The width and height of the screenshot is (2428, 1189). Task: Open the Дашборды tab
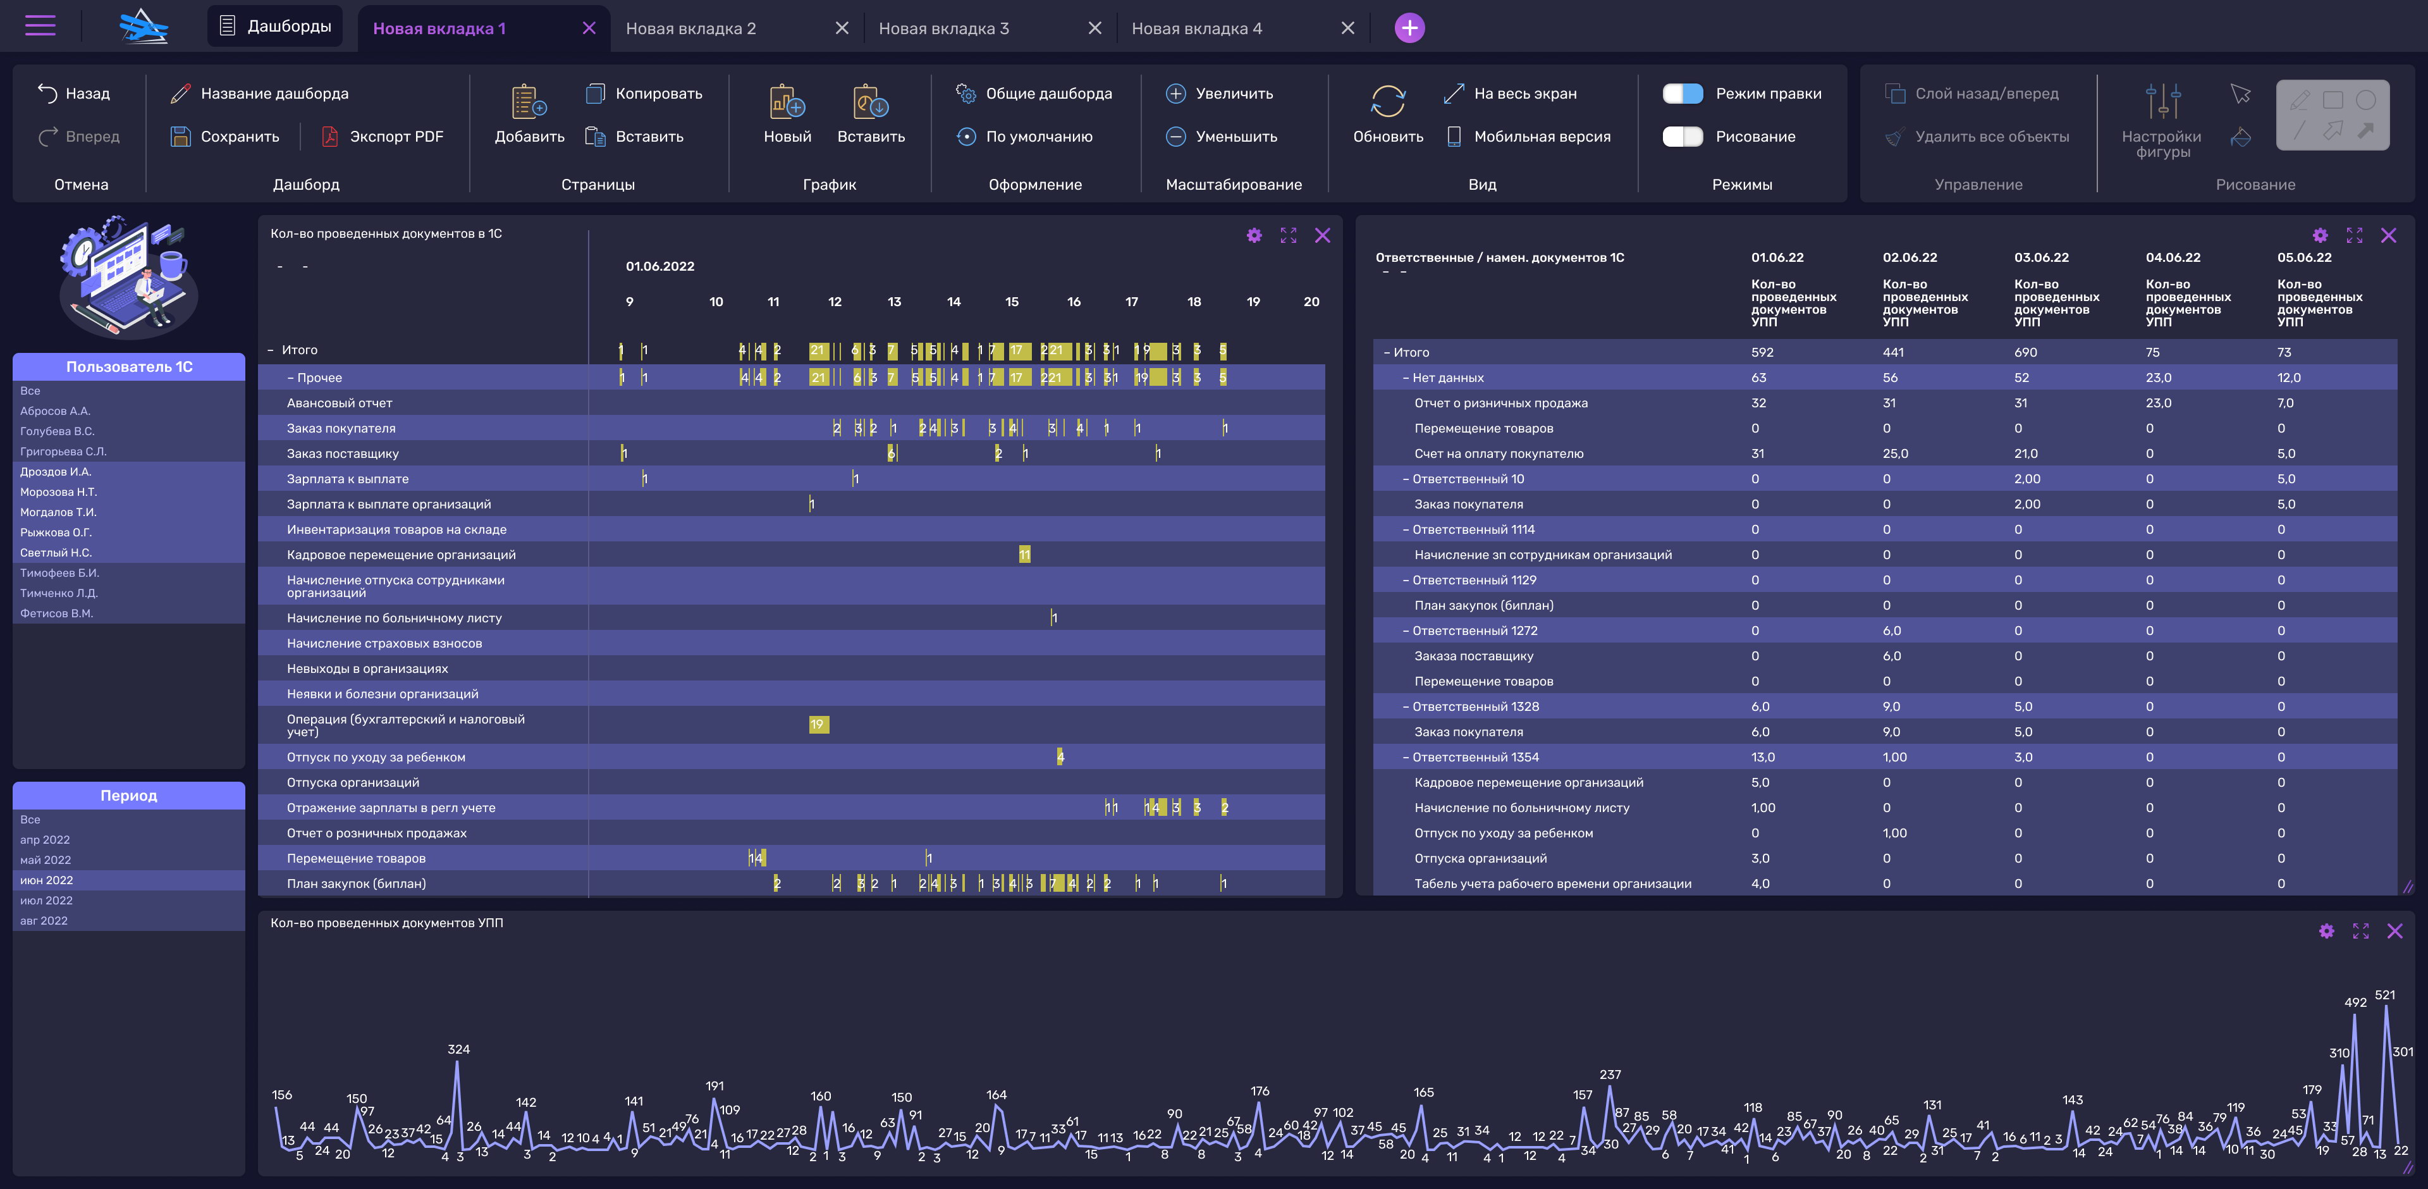click(274, 27)
